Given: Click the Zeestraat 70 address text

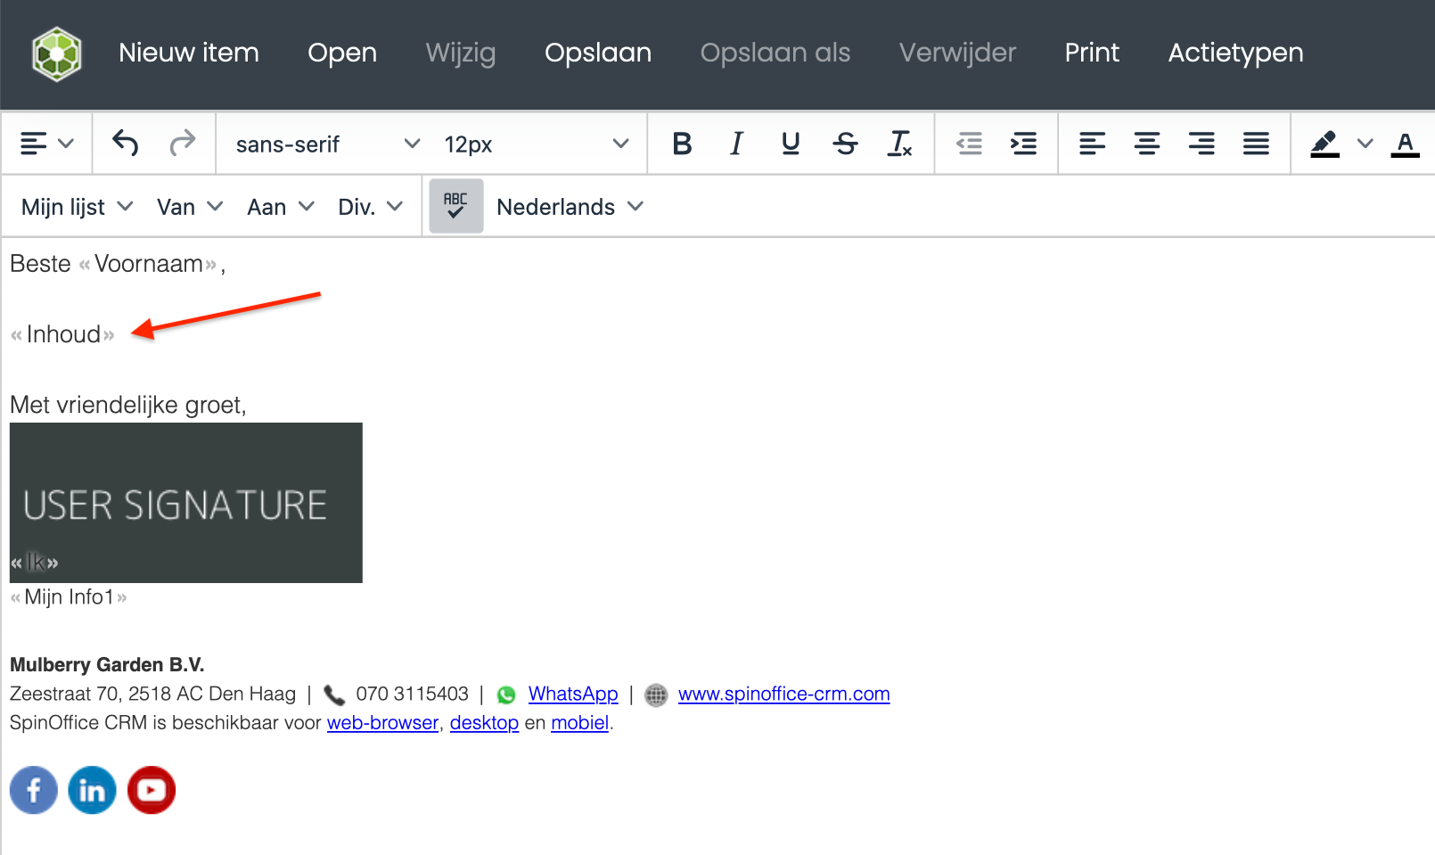Looking at the screenshot, I should coord(152,694).
